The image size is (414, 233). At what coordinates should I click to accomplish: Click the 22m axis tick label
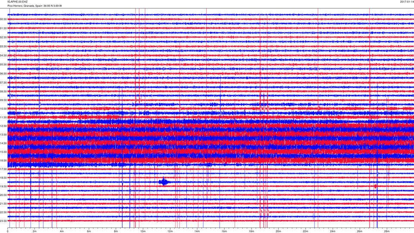[305, 231]
